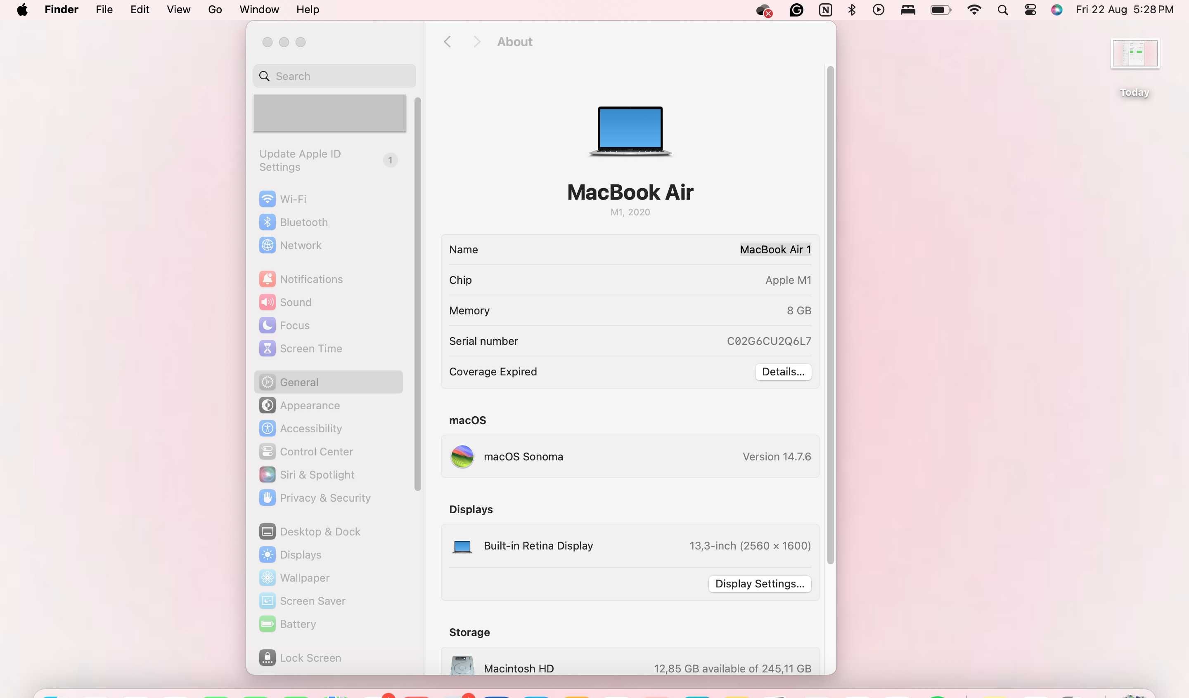
Task: Click the Apple ID notification badge 1
Action: coord(390,160)
